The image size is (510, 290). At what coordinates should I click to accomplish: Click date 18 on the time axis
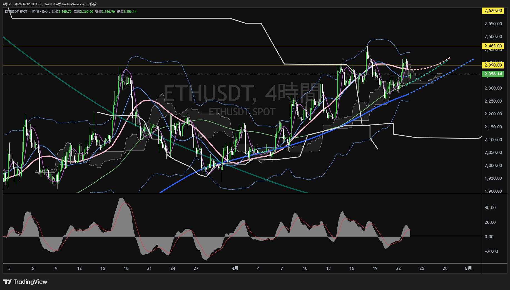(126, 268)
